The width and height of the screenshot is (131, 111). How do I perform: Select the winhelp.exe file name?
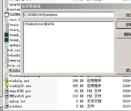tap(19, 81)
